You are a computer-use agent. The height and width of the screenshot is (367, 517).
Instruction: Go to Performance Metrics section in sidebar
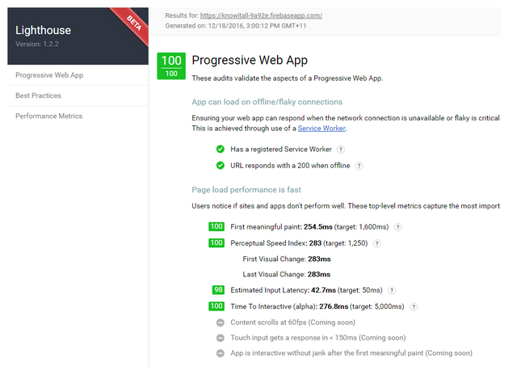(78, 116)
